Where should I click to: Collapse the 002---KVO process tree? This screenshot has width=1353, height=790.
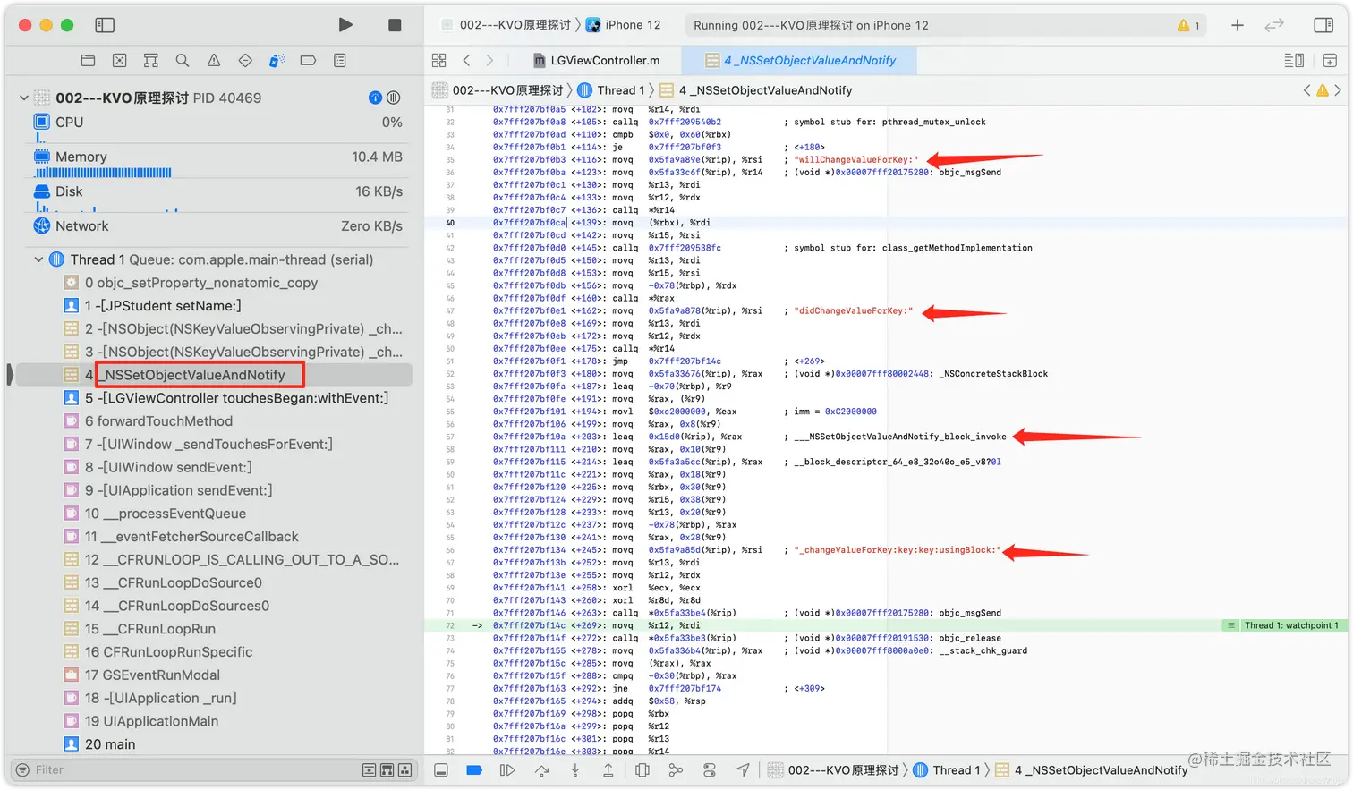[x=23, y=98]
